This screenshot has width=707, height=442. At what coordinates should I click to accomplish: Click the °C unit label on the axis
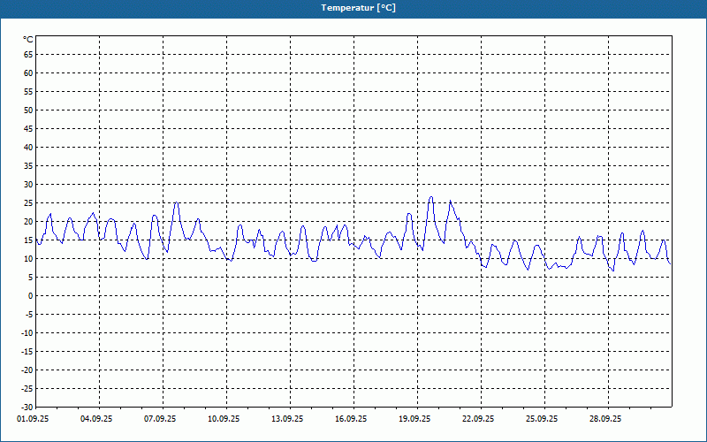(28, 40)
